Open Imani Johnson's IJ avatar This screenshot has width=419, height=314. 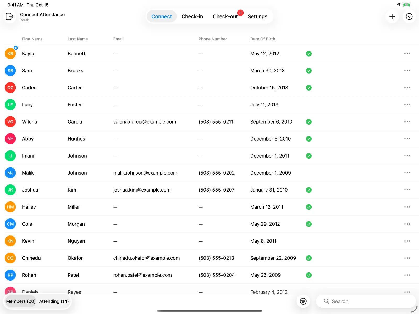click(x=10, y=156)
